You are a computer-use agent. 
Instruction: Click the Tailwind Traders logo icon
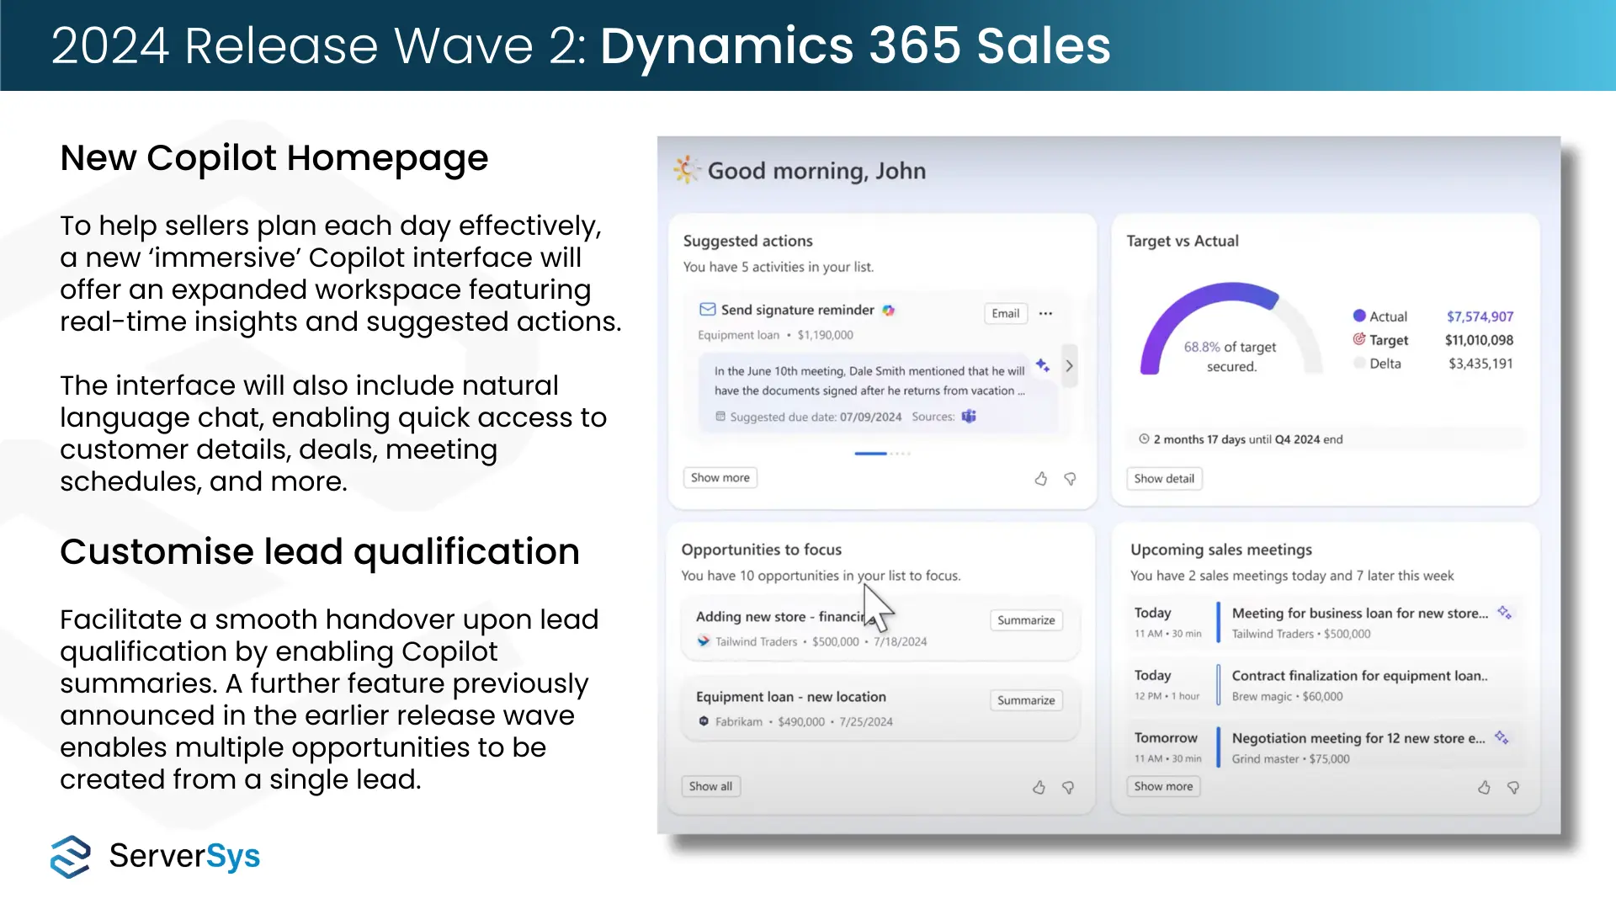(704, 641)
